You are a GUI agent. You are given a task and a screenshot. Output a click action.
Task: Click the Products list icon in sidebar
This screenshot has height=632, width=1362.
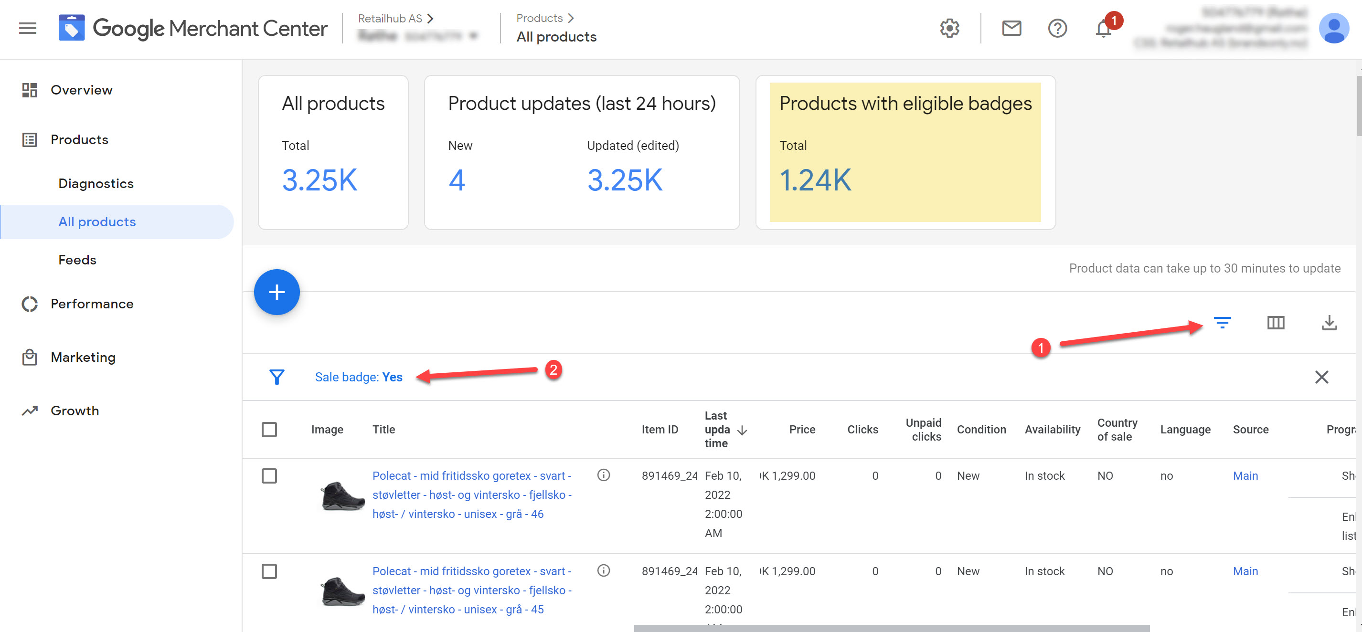click(30, 139)
